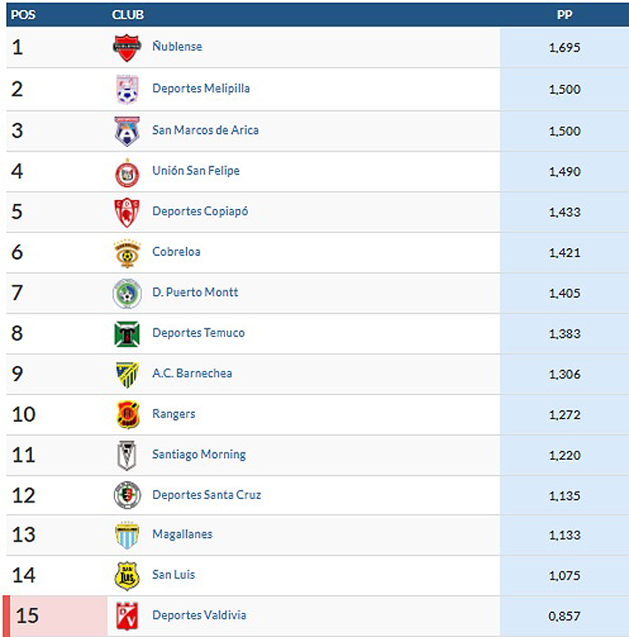The height and width of the screenshot is (637, 629).
Task: Click the Ñublense club crest icon
Action: (127, 48)
